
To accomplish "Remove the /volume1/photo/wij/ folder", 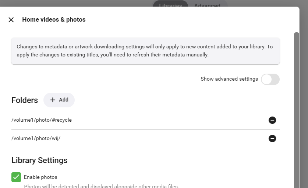I will pos(272,139).
